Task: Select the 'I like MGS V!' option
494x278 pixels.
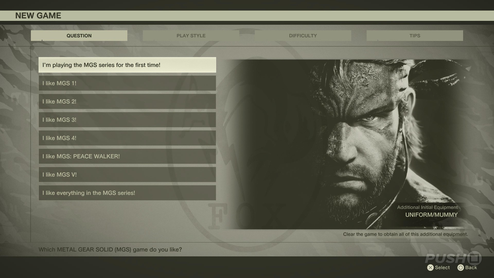Action: pyautogui.click(x=127, y=175)
